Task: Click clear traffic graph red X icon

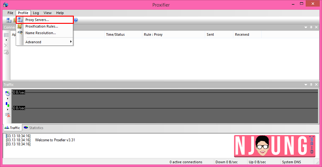Action: point(8,115)
